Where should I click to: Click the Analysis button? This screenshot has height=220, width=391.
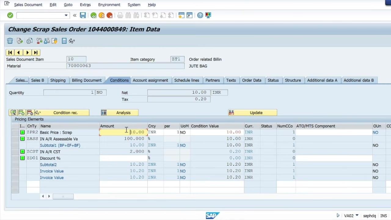tap(119, 113)
